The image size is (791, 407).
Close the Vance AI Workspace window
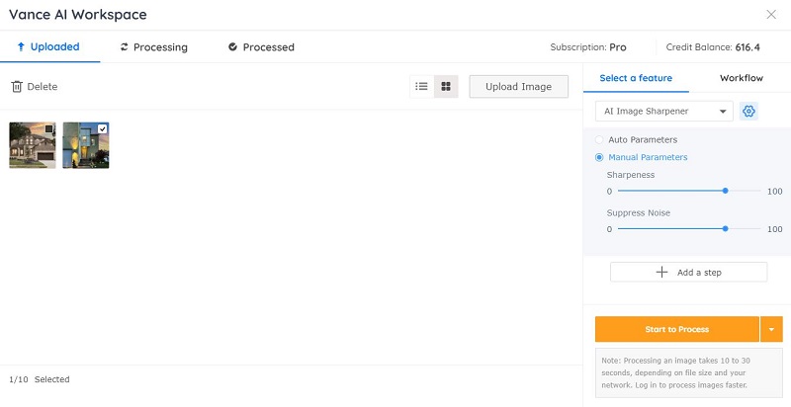[x=771, y=15]
